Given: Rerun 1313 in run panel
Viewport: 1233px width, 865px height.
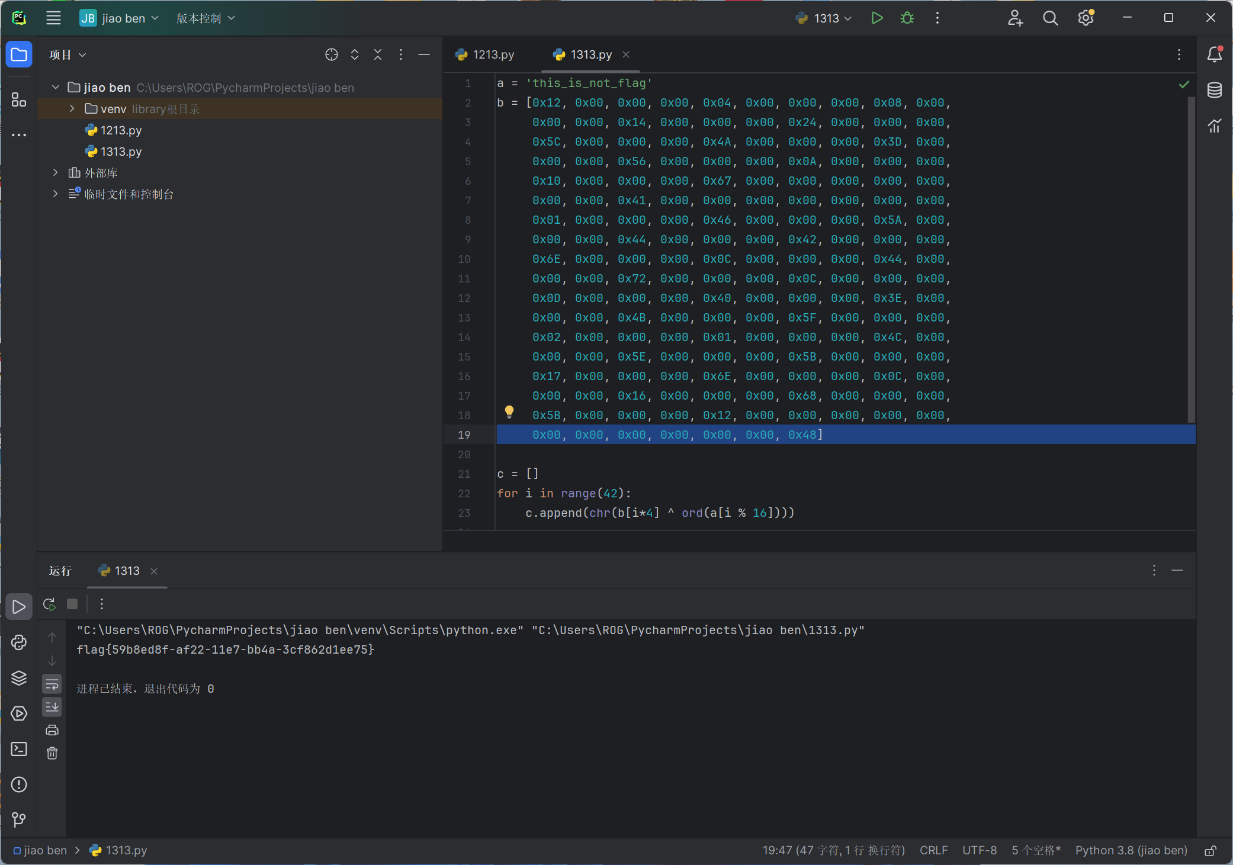Looking at the screenshot, I should click(49, 604).
